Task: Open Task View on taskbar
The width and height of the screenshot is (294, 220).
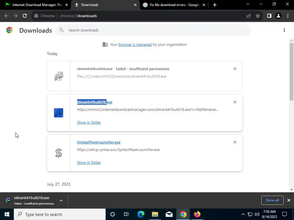Action: coord(126,214)
